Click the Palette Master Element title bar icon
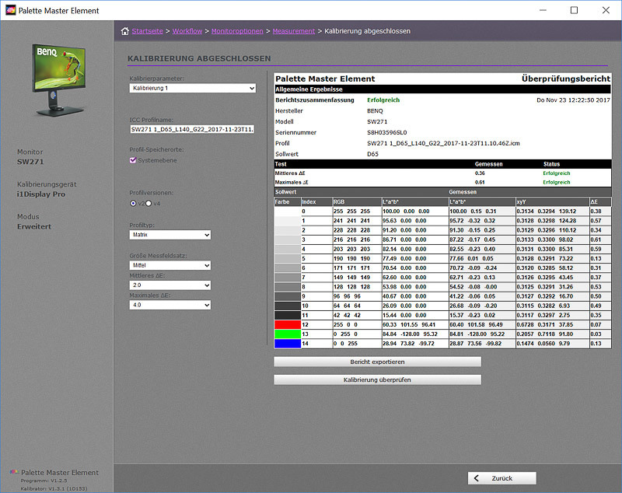 point(10,10)
